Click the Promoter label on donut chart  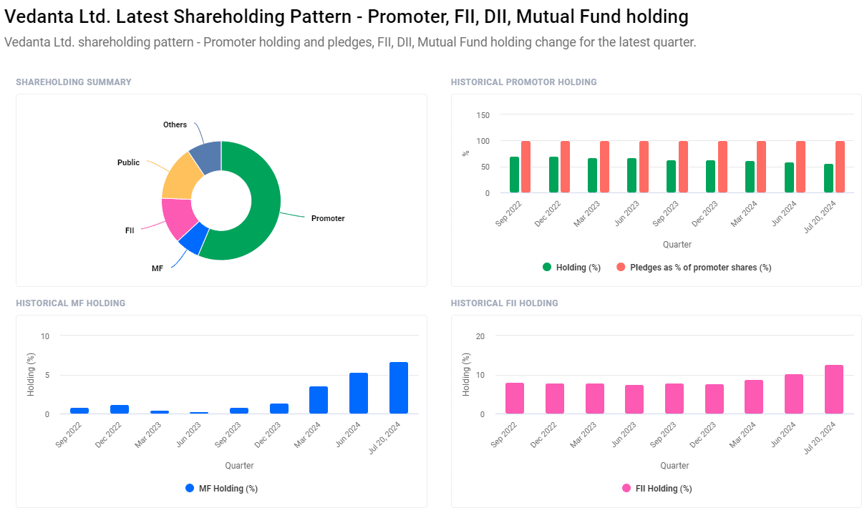click(328, 218)
